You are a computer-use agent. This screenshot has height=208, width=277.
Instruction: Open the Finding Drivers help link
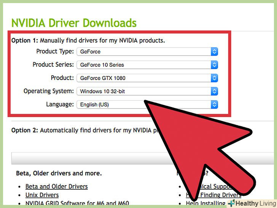[213, 195]
